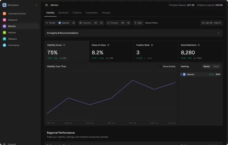Switch Ranking view to Topic
The image size is (228, 145).
216,67
